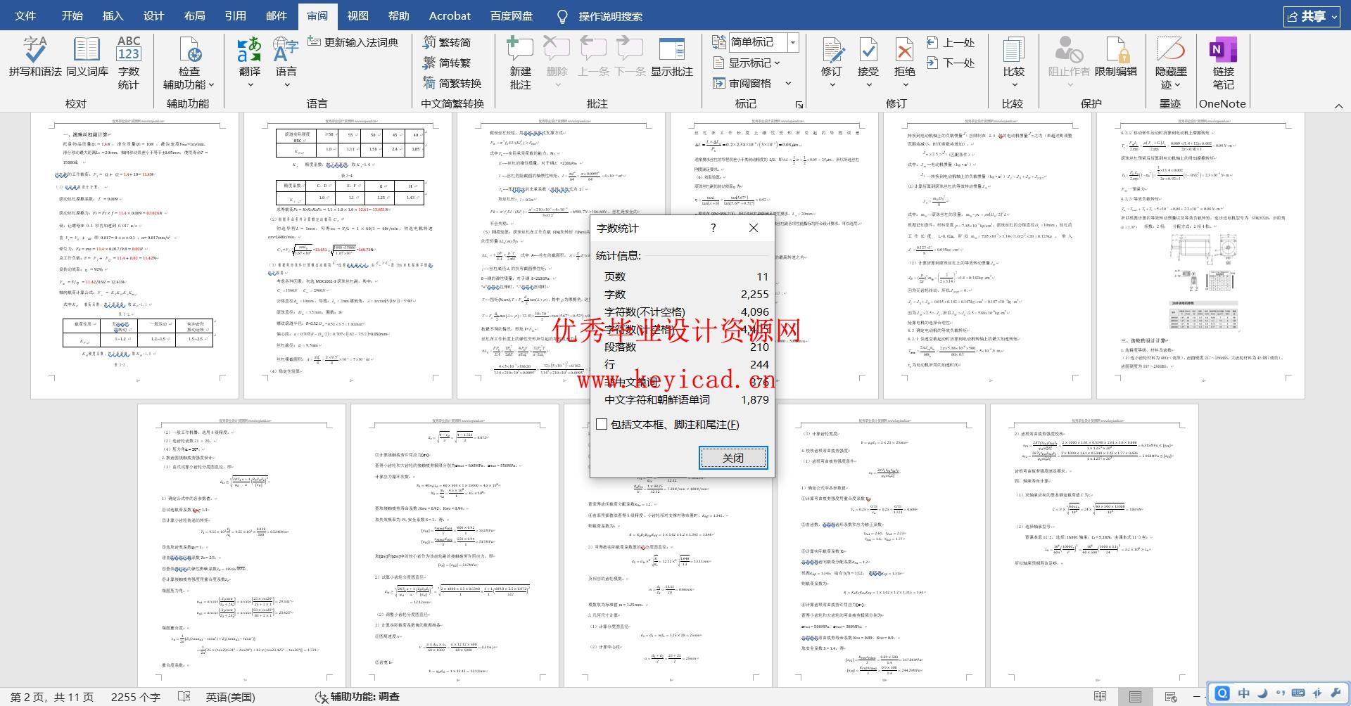Click the input method keyboard icon
Screen dimensions: 1351x706
[x=1298, y=693]
